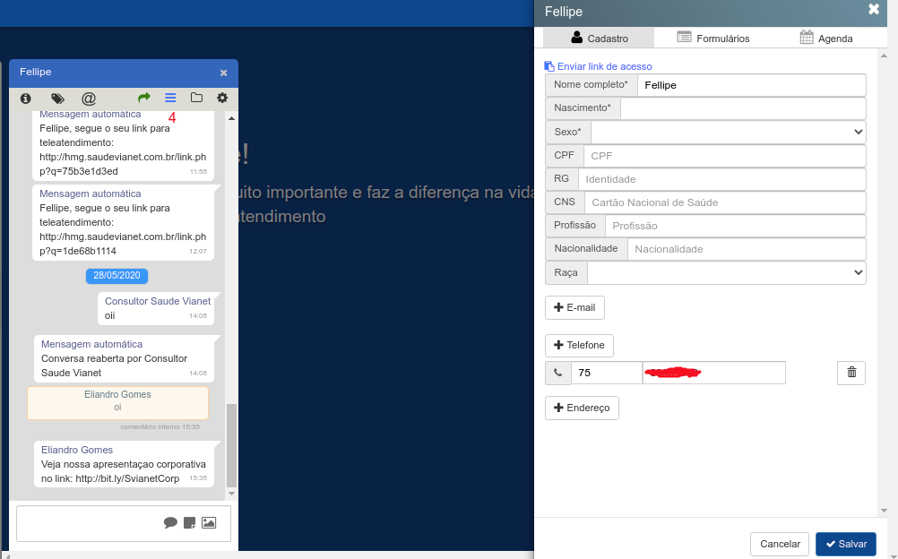898x559 pixels.
Task: Open the blue list menu icon
Action: (x=170, y=98)
